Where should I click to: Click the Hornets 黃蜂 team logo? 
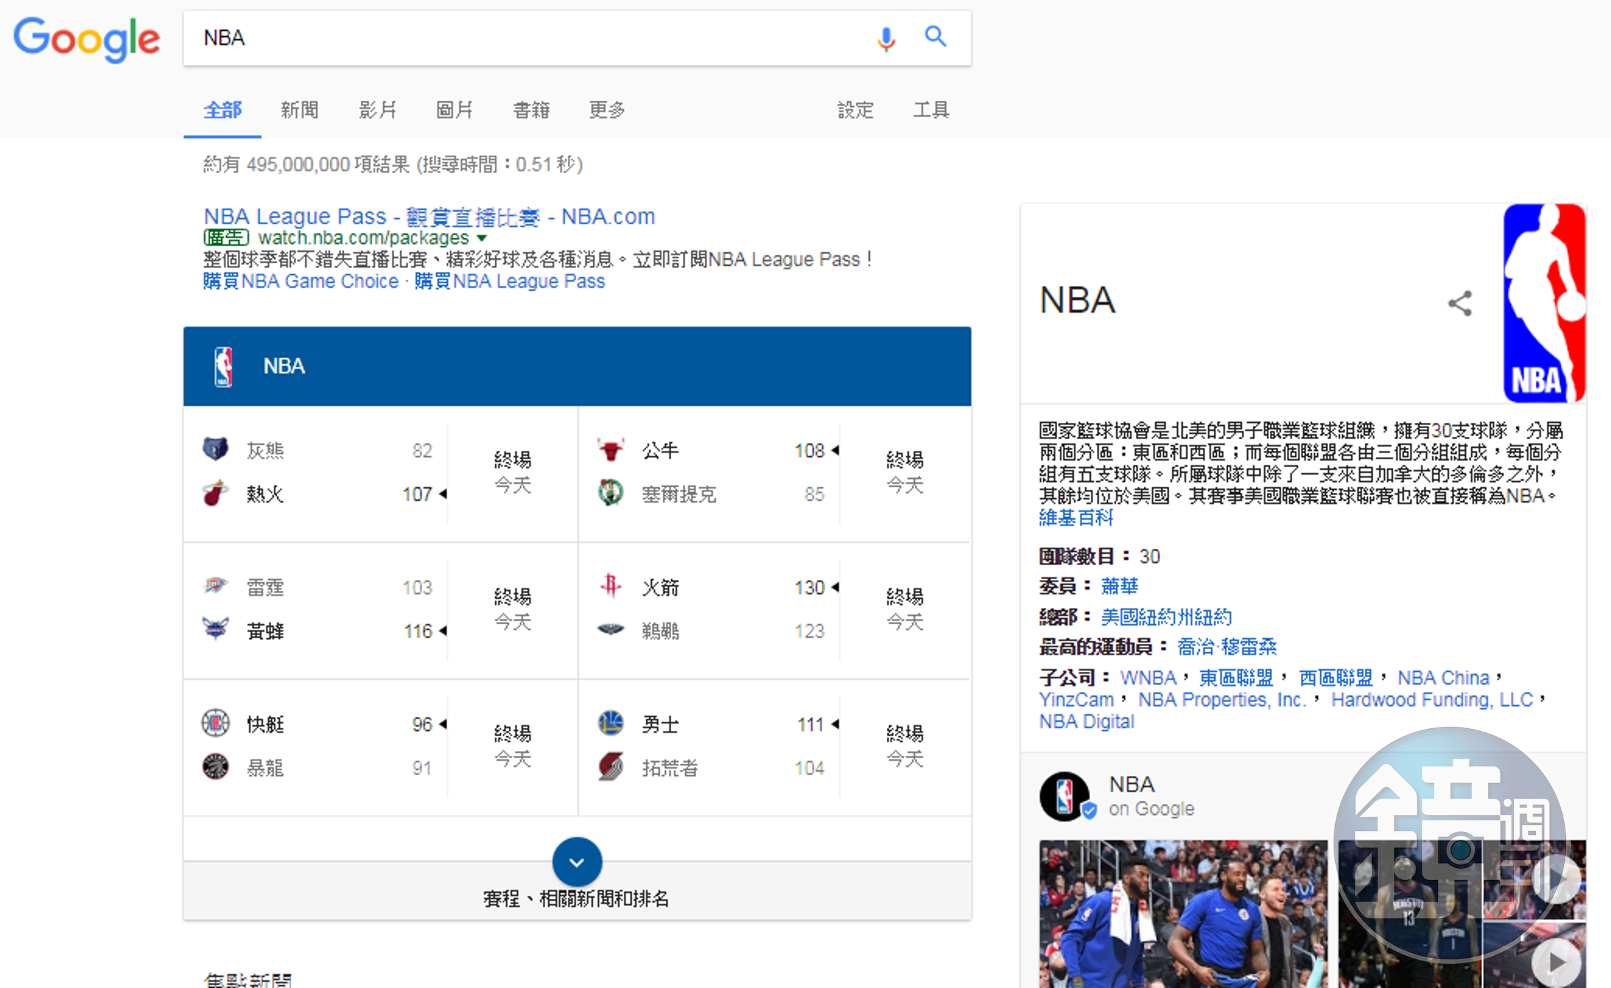(x=215, y=630)
